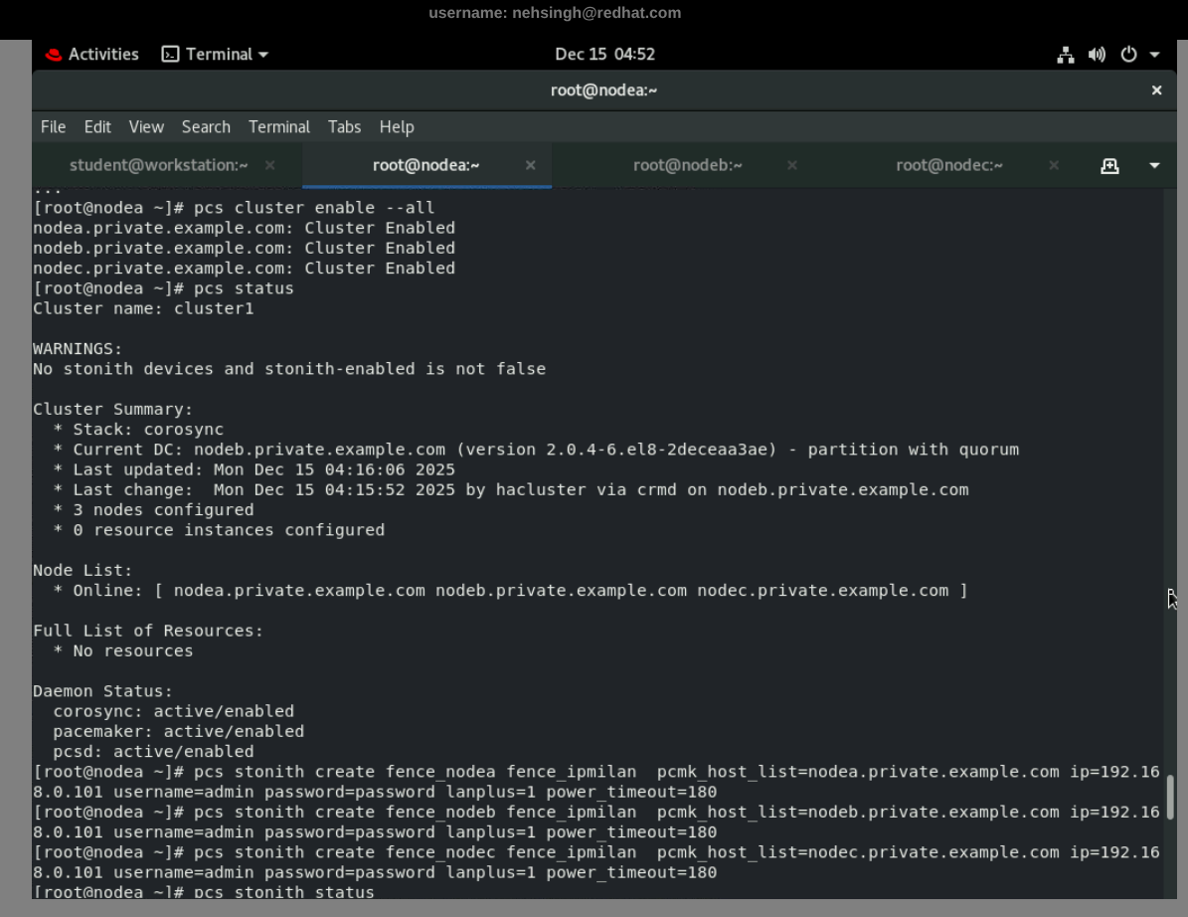Viewport: 1188px width, 917px height.
Task: Open the Edit menu
Action: pyautogui.click(x=97, y=127)
